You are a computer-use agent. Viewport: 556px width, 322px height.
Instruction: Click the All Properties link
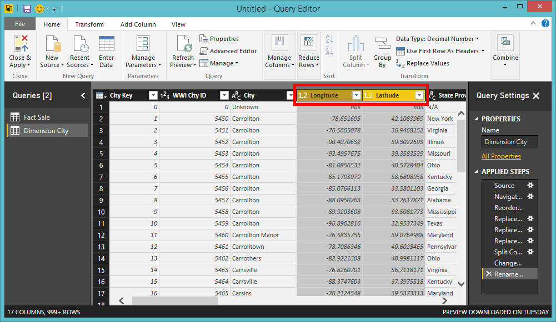(501, 156)
